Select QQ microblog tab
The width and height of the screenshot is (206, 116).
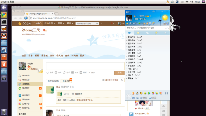(156, 33)
